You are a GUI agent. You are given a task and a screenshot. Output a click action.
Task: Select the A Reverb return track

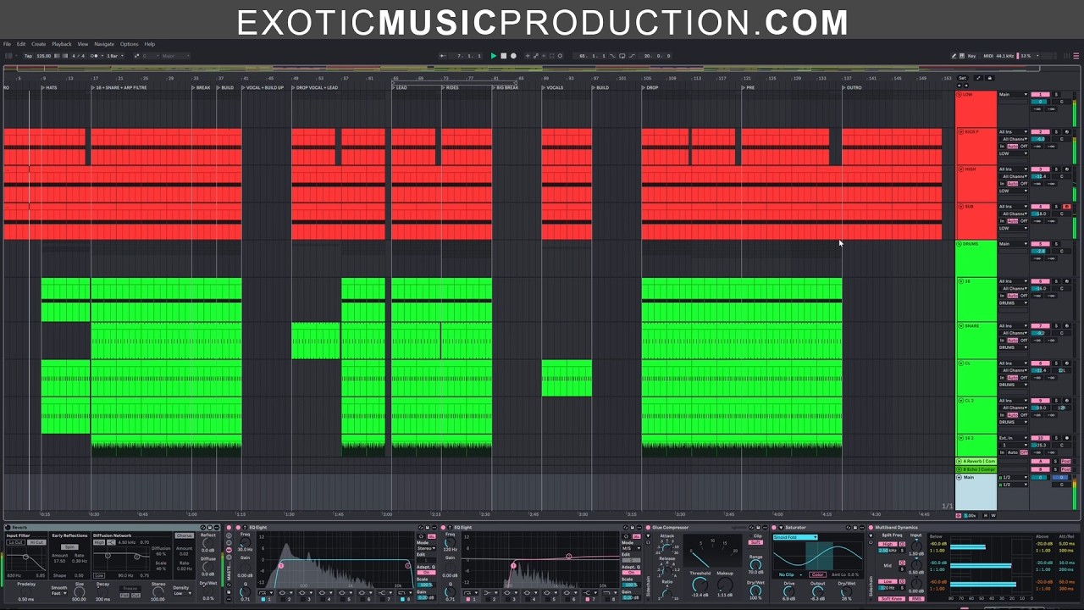pos(976,461)
